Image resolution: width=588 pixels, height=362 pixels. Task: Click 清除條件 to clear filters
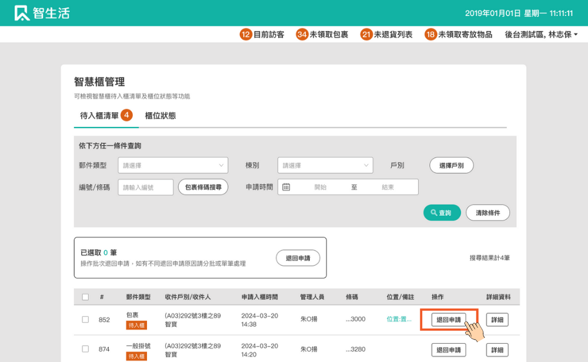click(487, 213)
